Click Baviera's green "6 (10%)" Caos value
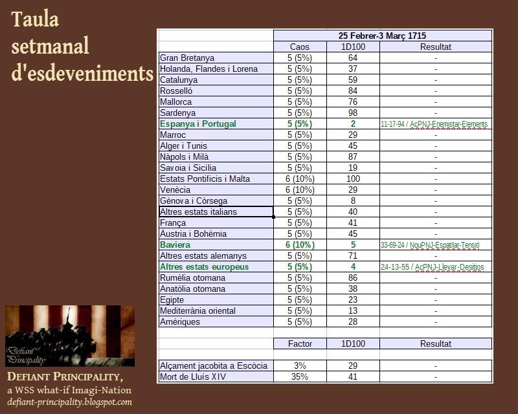Image resolution: width=518 pixels, height=414 pixels. click(x=300, y=245)
